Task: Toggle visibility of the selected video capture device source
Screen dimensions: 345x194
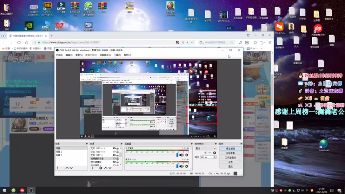Action: click(x=114, y=158)
